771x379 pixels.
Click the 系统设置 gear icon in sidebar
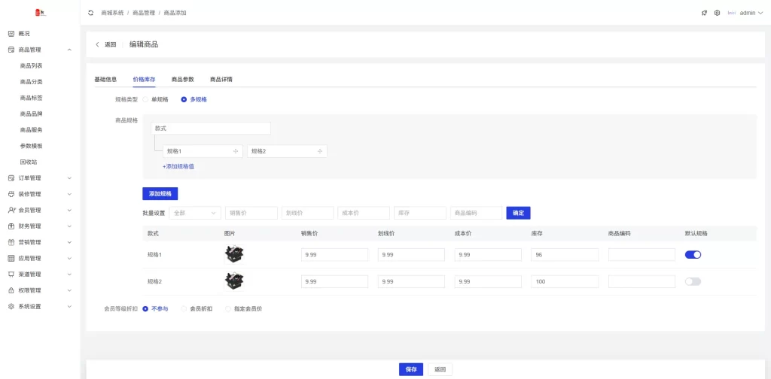[11, 306]
